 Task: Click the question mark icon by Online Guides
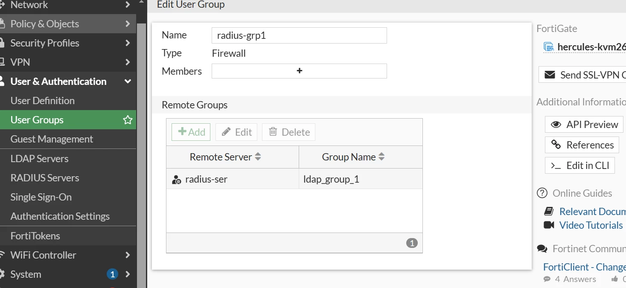[542, 193]
